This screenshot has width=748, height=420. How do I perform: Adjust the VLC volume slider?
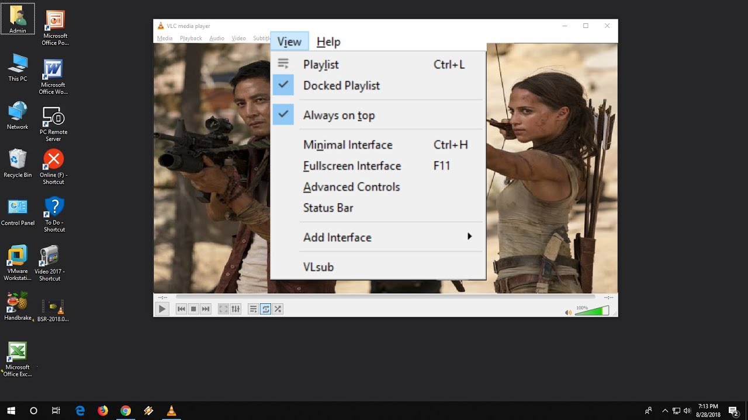(592, 311)
